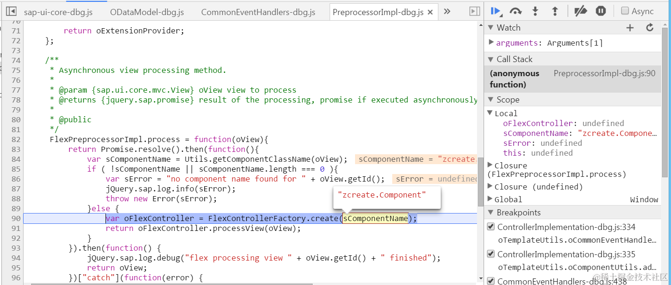Screen dimensions: 671x285
Task: Click line number 90 in gutter
Action: click(16, 218)
